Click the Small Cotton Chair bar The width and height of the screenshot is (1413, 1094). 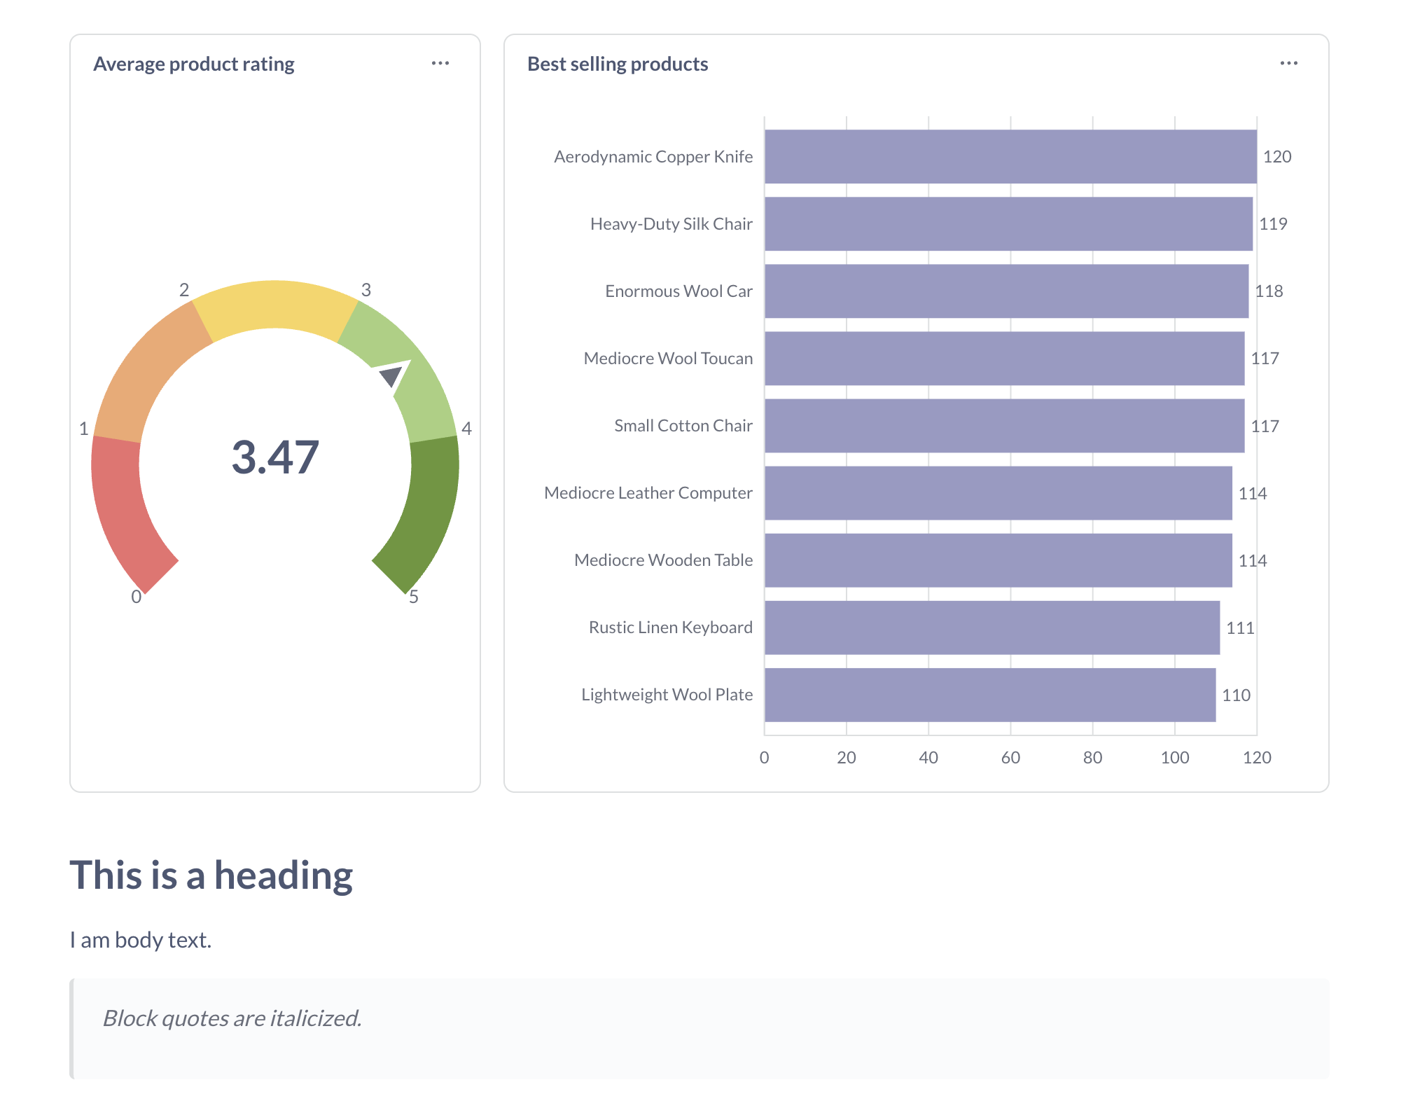click(1003, 426)
